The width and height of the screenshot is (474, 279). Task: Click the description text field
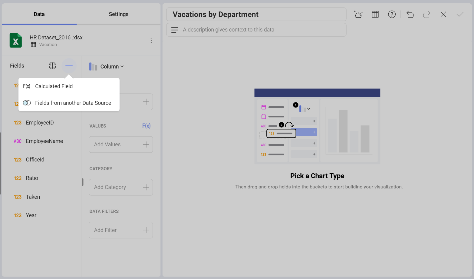[256, 30]
